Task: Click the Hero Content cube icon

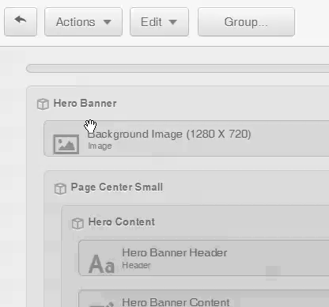Action: (x=78, y=223)
